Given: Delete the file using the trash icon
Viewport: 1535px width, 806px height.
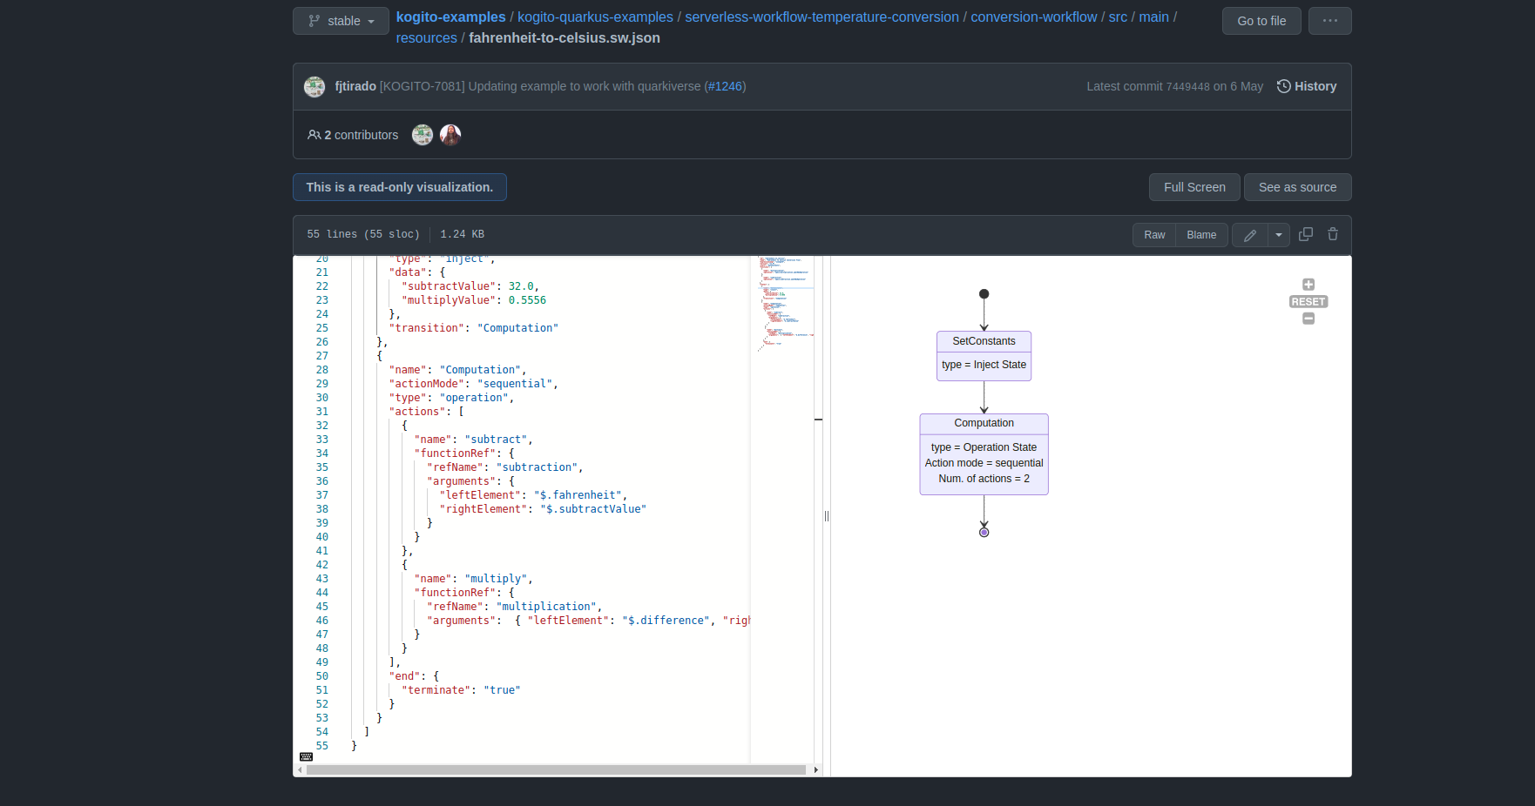Looking at the screenshot, I should (x=1332, y=234).
